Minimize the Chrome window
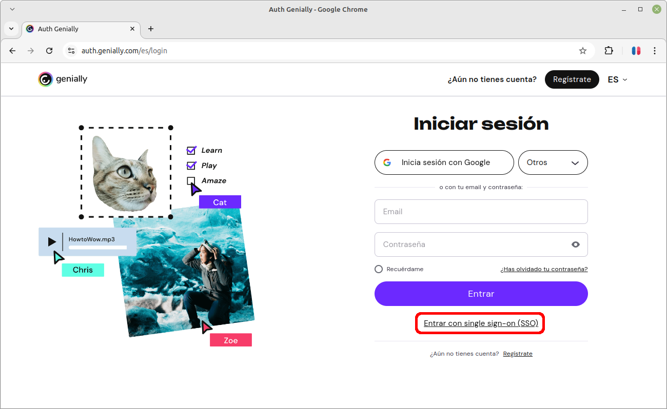Image resolution: width=667 pixels, height=409 pixels. coord(624,9)
